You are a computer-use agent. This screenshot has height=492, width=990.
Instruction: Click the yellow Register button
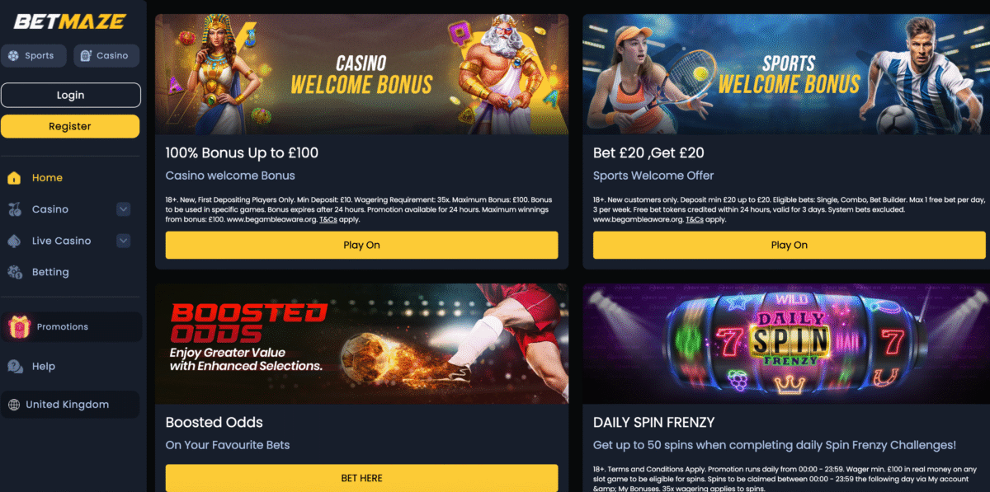point(70,126)
